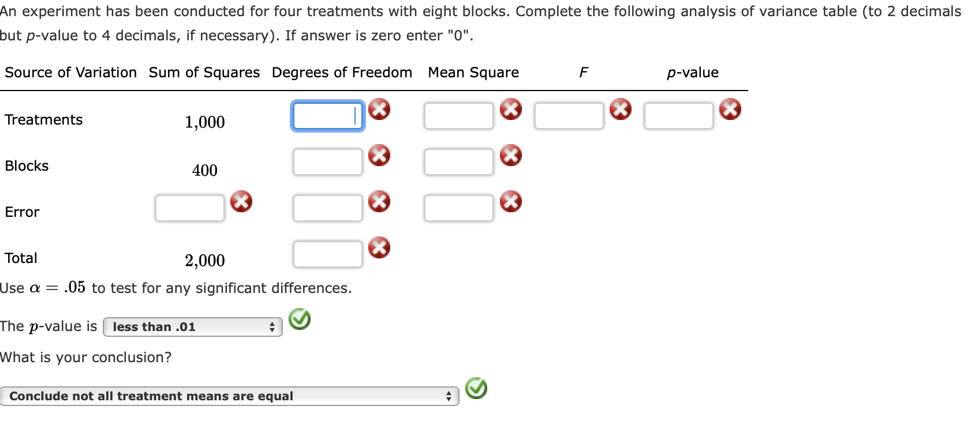Select the Error Mean Square input box
Image resolution: width=971 pixels, height=421 pixels.
tap(458, 208)
